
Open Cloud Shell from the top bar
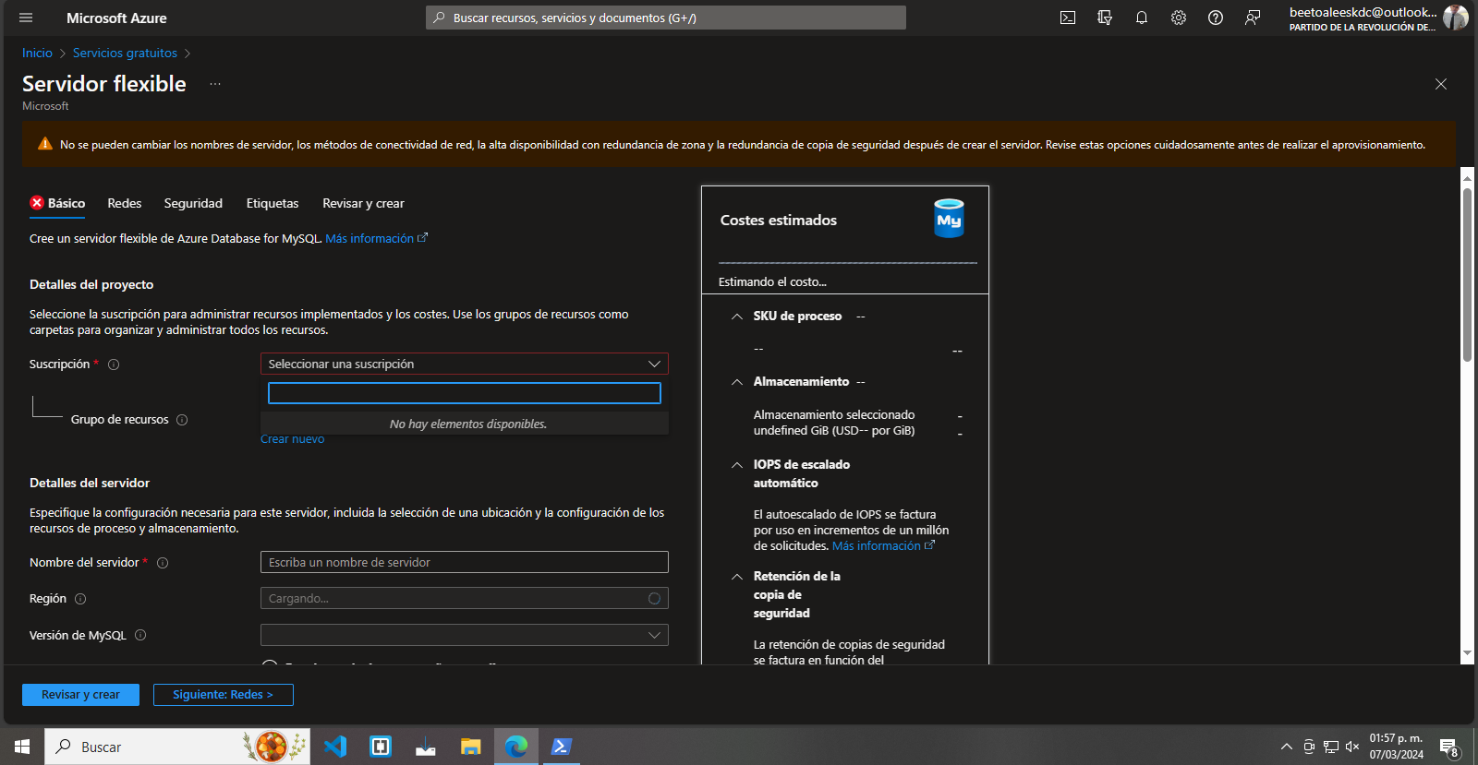1068,18
